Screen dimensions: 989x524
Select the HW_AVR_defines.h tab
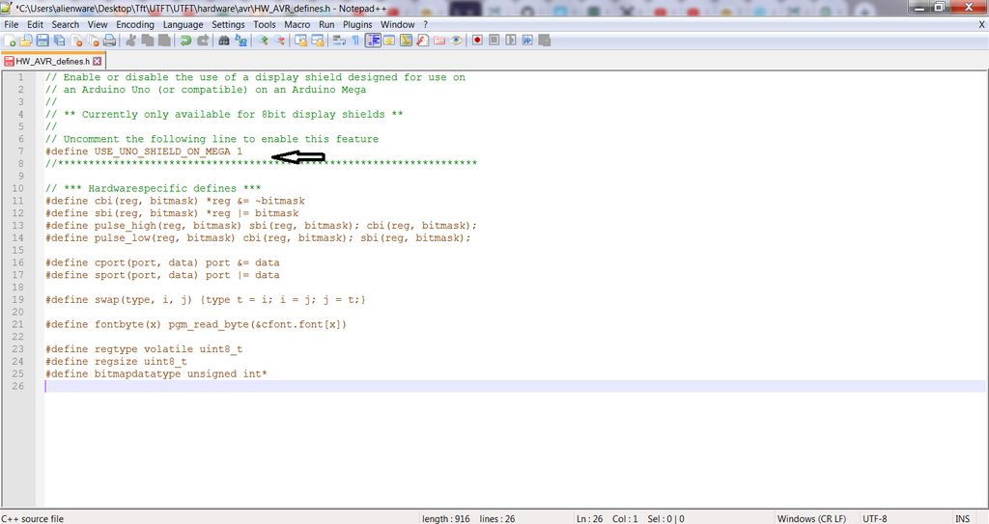(52, 61)
